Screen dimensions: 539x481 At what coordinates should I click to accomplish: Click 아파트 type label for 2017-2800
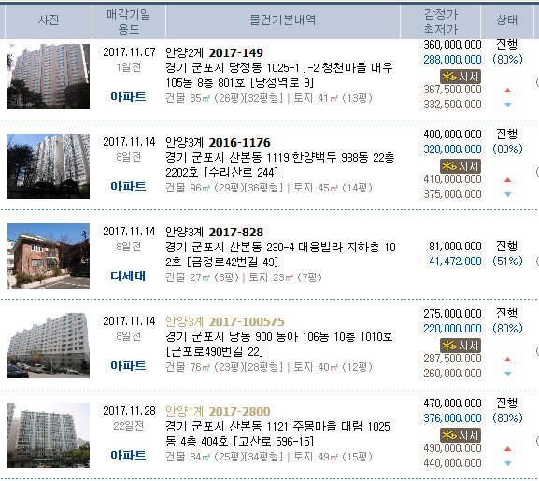coord(128,456)
